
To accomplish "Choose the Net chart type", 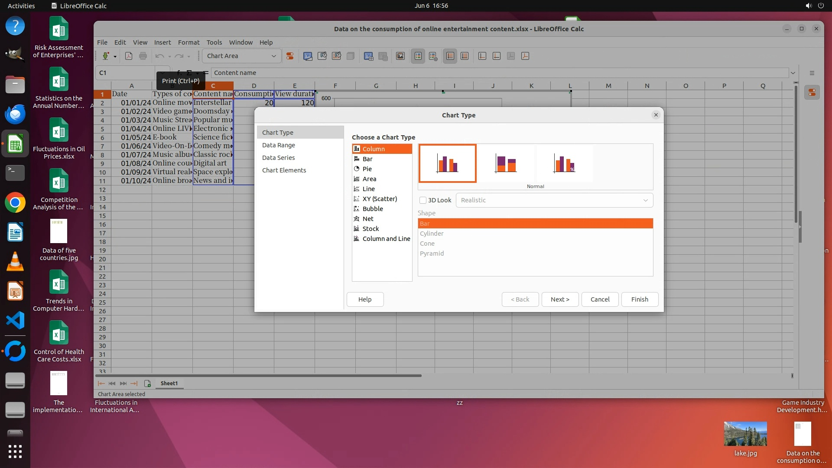I will (x=368, y=219).
